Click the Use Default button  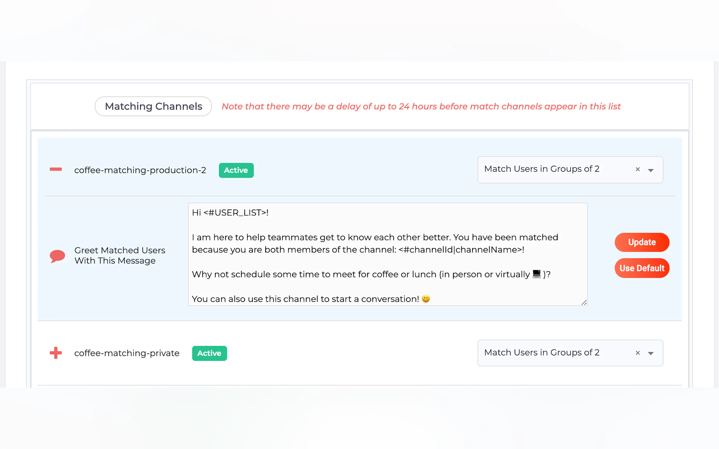point(642,268)
